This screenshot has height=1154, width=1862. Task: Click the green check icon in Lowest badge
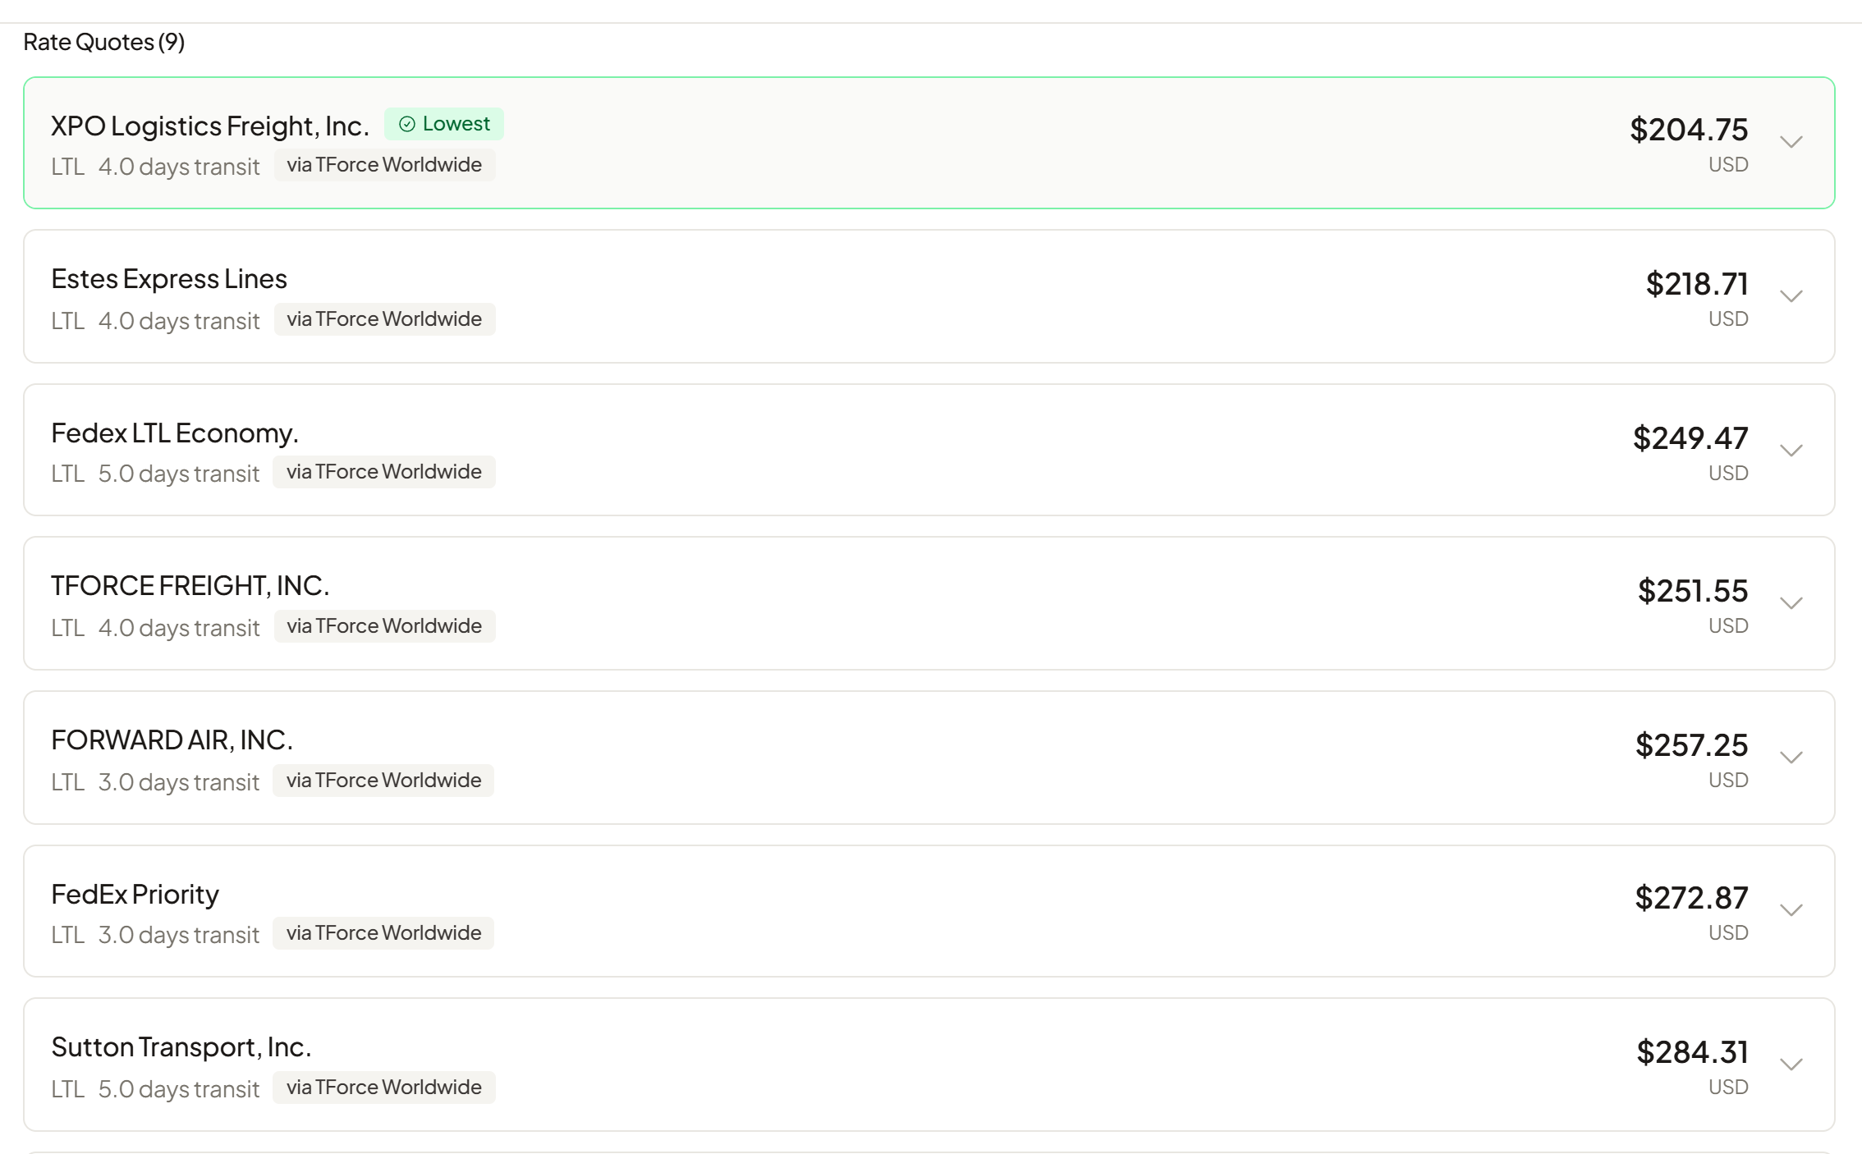point(407,124)
